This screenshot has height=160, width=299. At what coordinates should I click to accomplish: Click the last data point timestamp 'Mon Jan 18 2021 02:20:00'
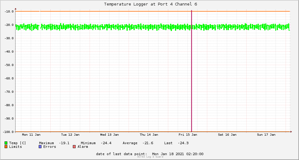click(178, 154)
